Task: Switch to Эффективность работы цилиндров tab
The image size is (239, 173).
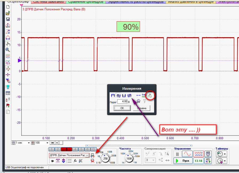Action: (x=136, y=2)
